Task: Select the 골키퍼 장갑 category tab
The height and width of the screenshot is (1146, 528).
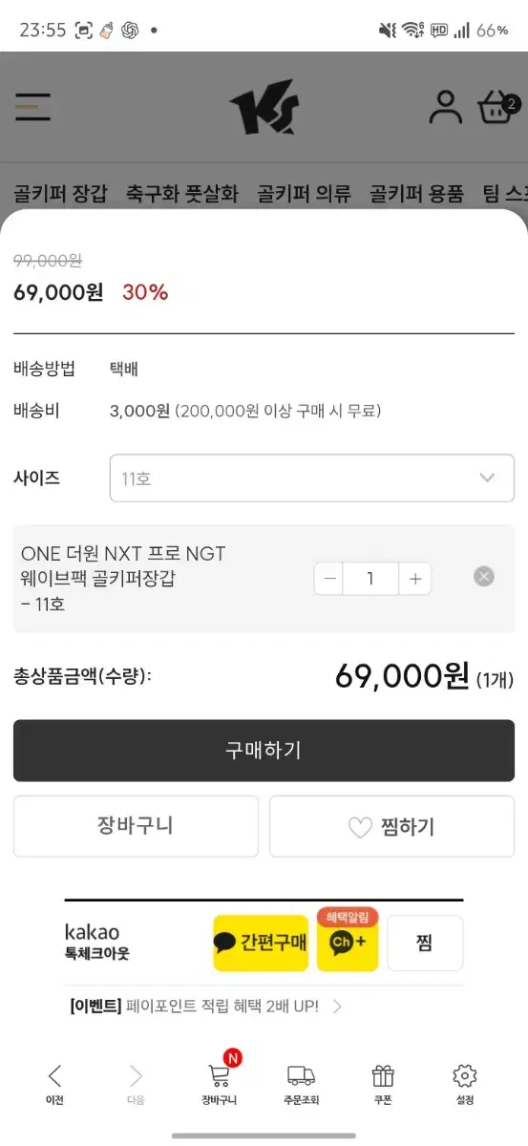Action: 60,194
